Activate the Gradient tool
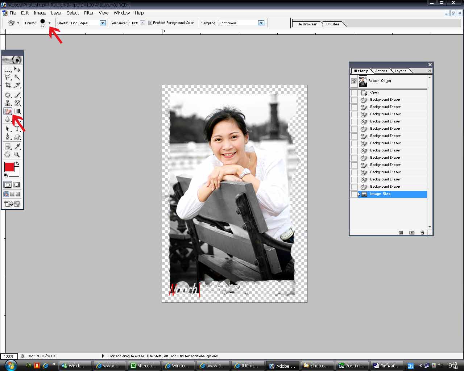 [17, 111]
